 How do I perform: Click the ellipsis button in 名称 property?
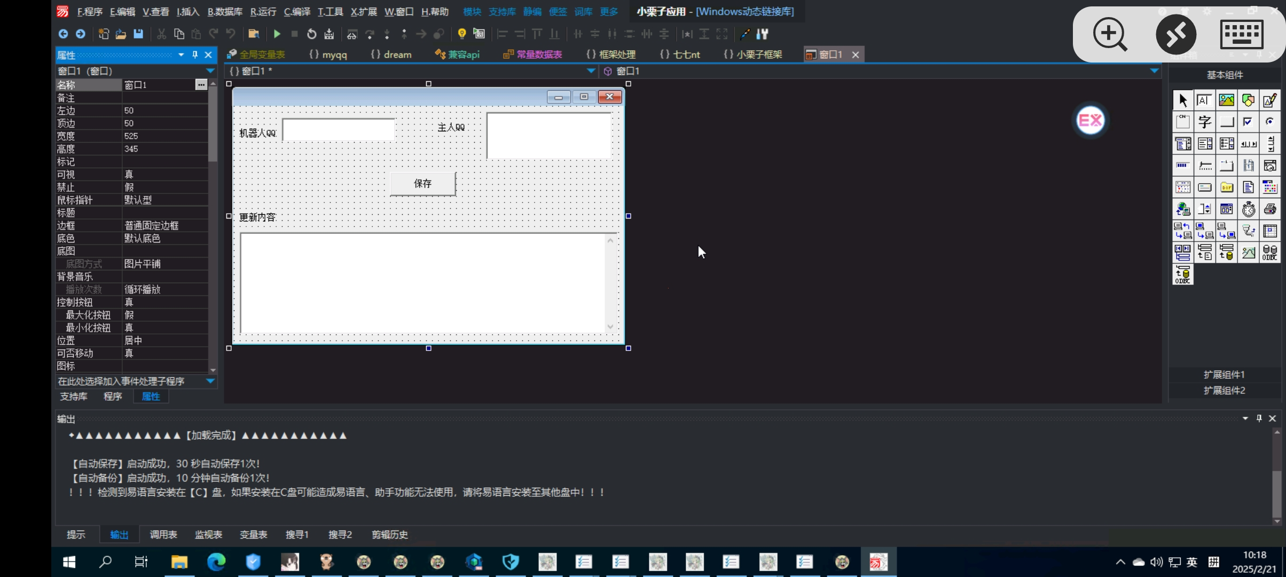(201, 85)
